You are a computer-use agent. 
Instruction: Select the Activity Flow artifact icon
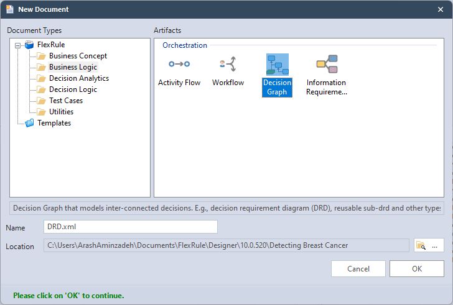[x=179, y=64]
